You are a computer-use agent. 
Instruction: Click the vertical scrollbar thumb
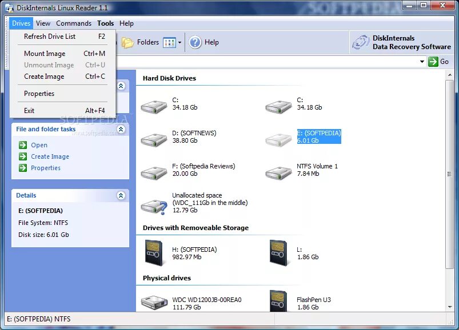tap(449, 174)
